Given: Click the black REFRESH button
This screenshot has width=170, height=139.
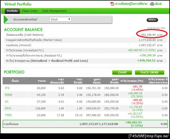Looking at the screenshot, I should (152, 20).
